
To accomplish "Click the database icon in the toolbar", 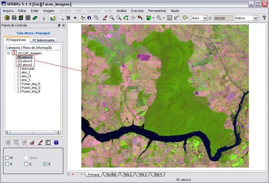I will click(7, 18).
